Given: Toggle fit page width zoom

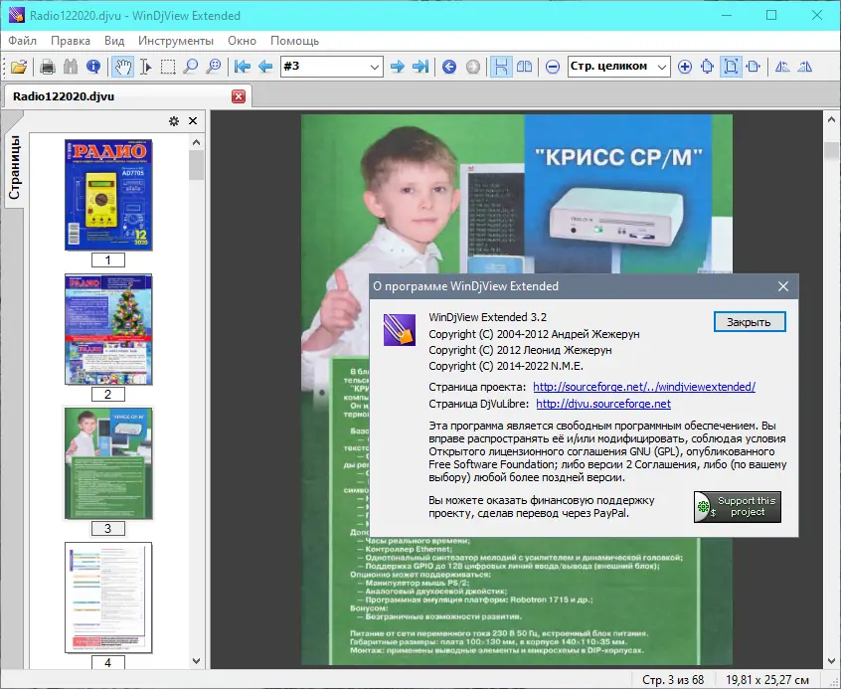Looking at the screenshot, I should tap(754, 67).
